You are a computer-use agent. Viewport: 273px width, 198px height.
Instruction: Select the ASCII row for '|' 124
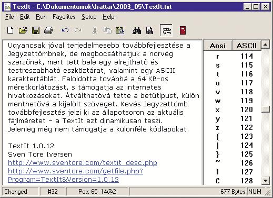(x=232, y=145)
